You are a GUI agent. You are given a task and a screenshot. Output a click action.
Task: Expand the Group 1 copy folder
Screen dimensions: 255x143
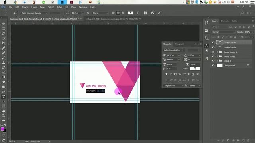coord(217,56)
